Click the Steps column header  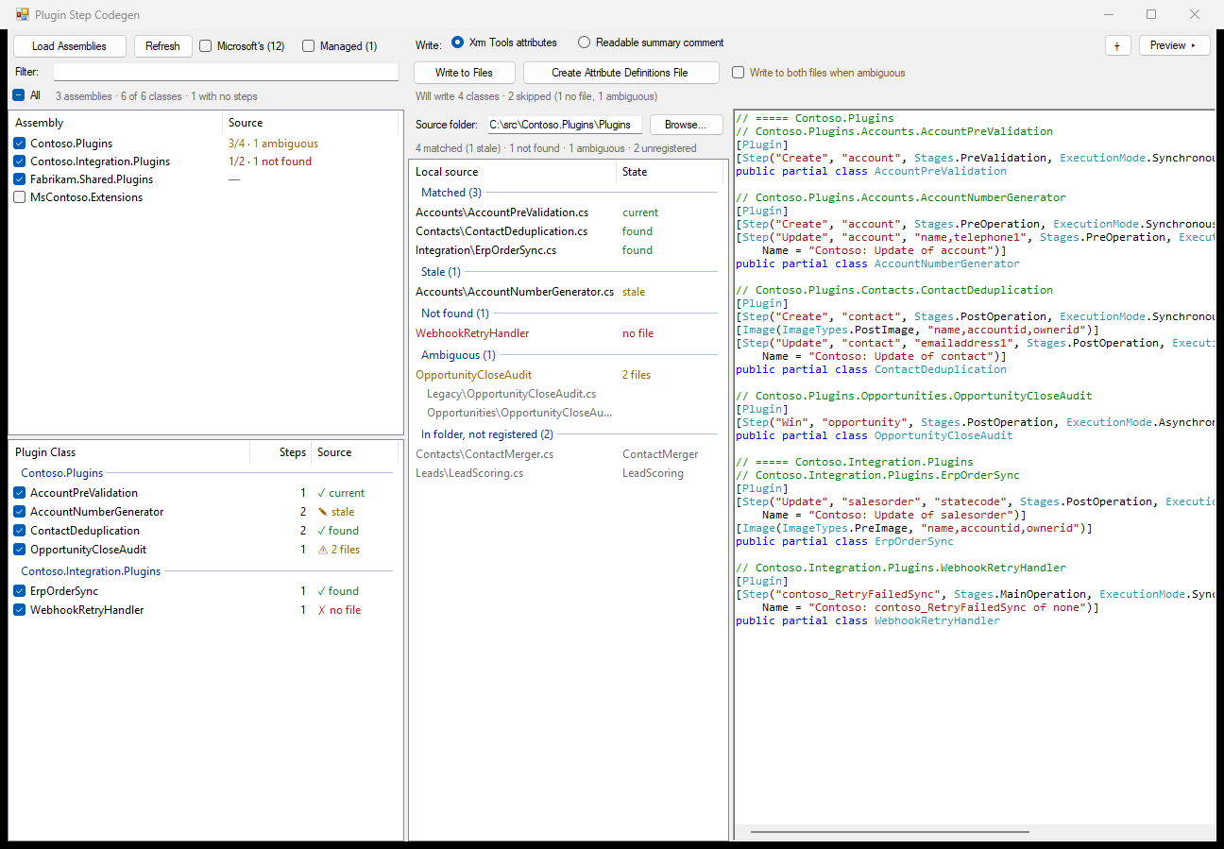[x=281, y=452]
